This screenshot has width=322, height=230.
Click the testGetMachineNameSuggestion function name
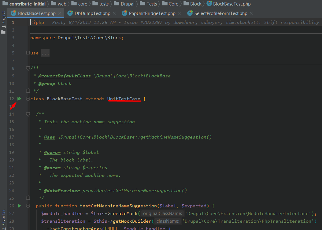[x=118, y=206]
